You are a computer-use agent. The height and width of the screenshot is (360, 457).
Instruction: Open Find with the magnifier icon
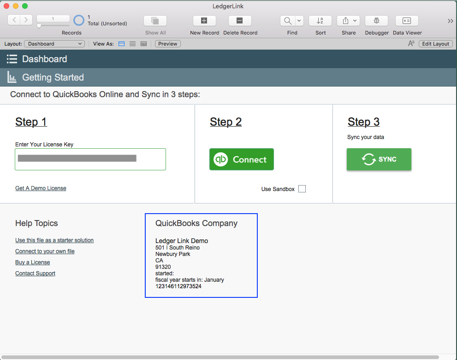(x=288, y=21)
